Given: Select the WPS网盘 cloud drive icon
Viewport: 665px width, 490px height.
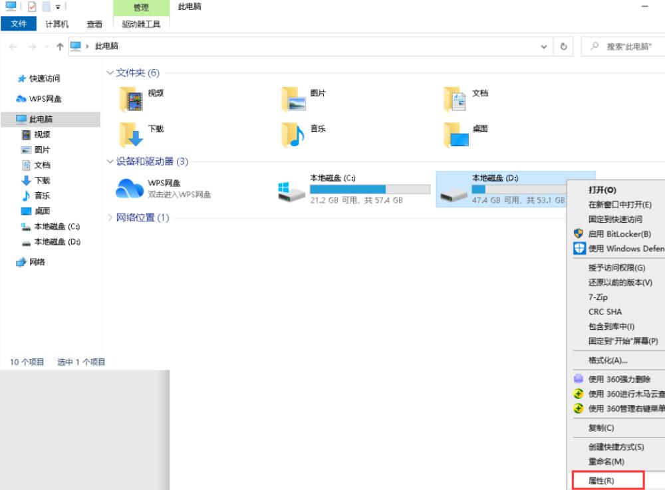Looking at the screenshot, I should pos(130,188).
